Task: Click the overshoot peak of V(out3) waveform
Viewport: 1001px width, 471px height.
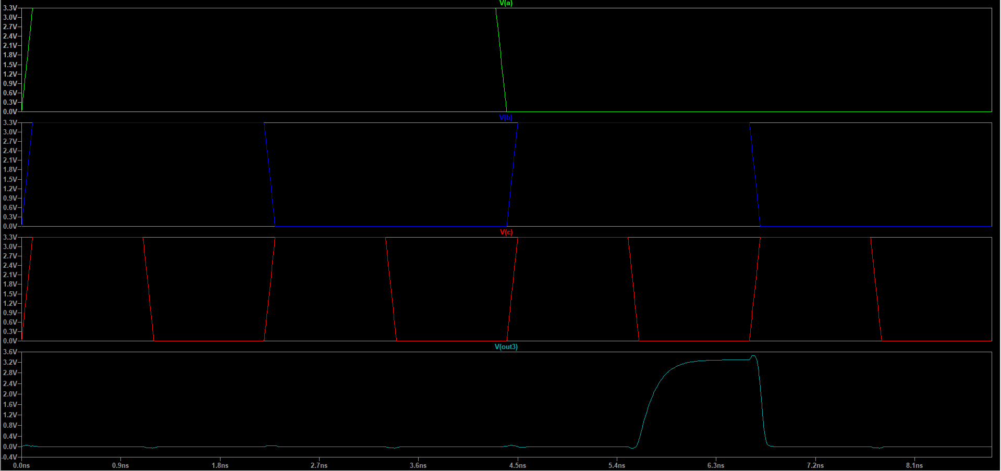Action: (753, 356)
